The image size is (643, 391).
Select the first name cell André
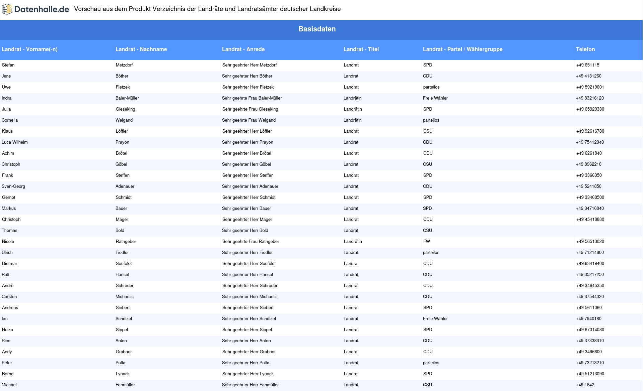coord(8,286)
